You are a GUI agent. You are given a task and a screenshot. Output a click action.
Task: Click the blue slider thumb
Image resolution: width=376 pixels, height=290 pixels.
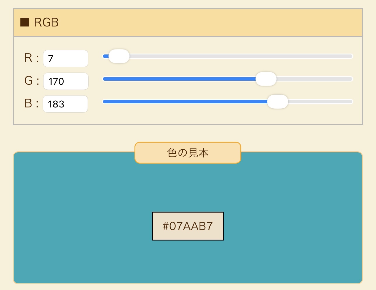277,102
